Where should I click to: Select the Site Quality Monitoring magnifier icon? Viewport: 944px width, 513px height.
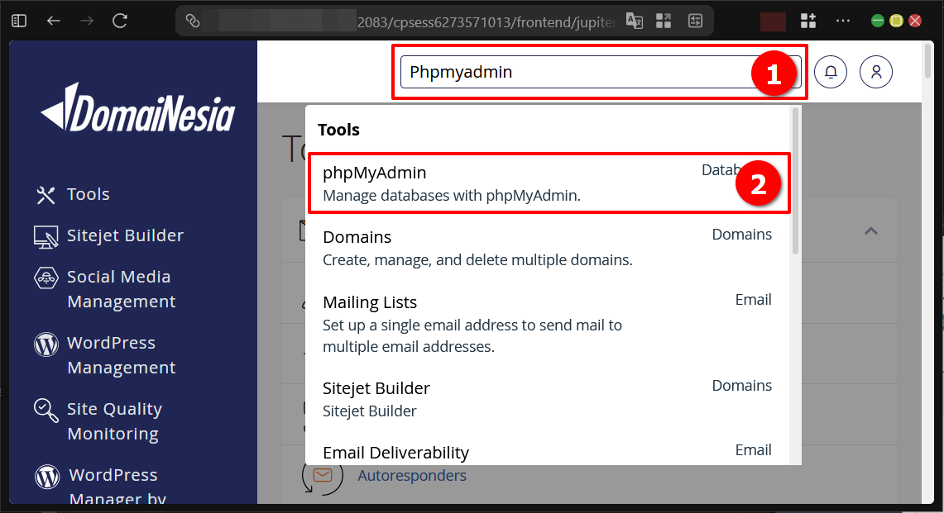(x=45, y=411)
